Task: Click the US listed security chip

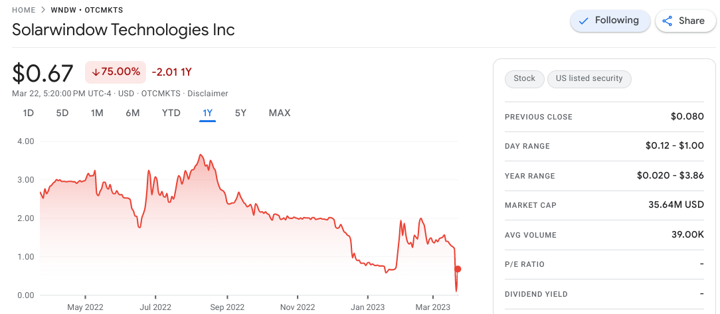Action: coord(589,78)
